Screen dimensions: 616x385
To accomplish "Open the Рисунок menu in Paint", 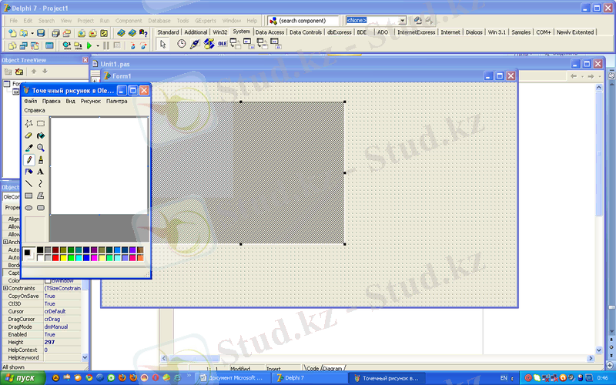I will pos(91,101).
